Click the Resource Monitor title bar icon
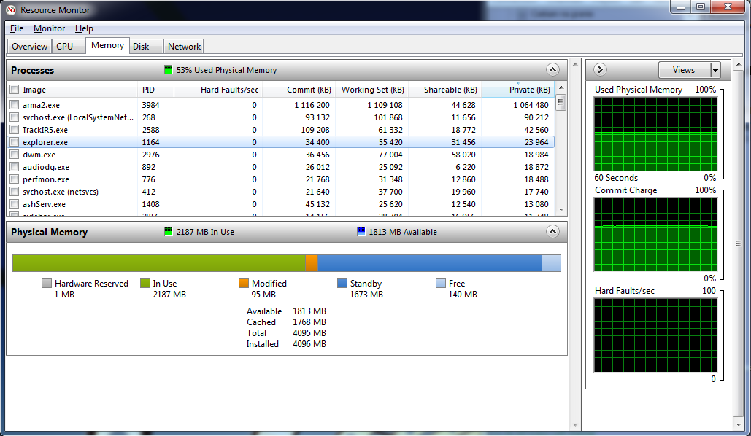Viewport: 751px width, 436px height. (11, 9)
